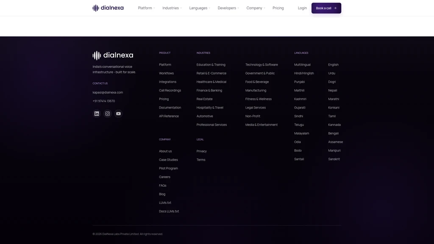Expand the Company dropdown menu
The height and width of the screenshot is (244, 434).
[x=256, y=8]
